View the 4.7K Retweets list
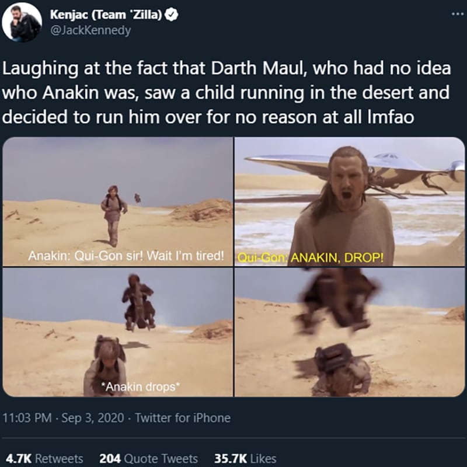This screenshot has width=467, height=467. [x=44, y=458]
